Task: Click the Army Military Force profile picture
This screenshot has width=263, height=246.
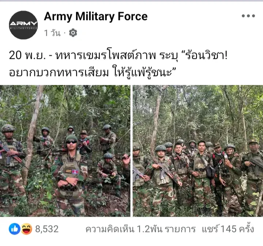Action: tap(23, 25)
